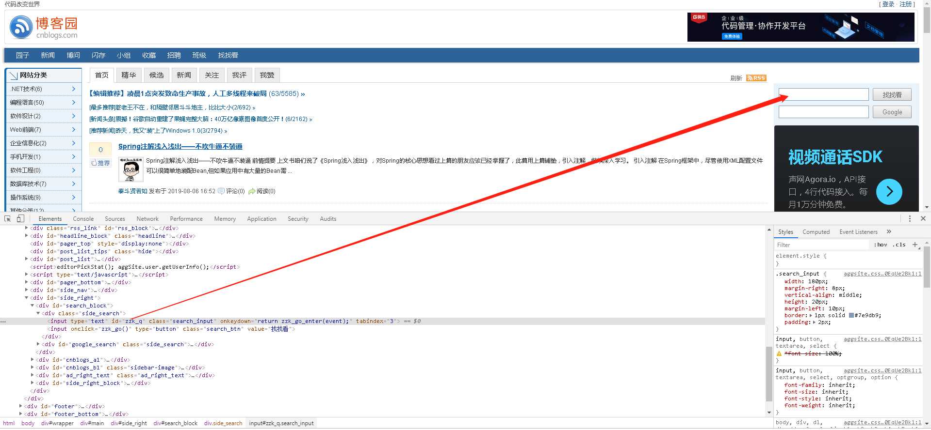
Task: Click the 注册 register link
Action: click(x=905, y=4)
